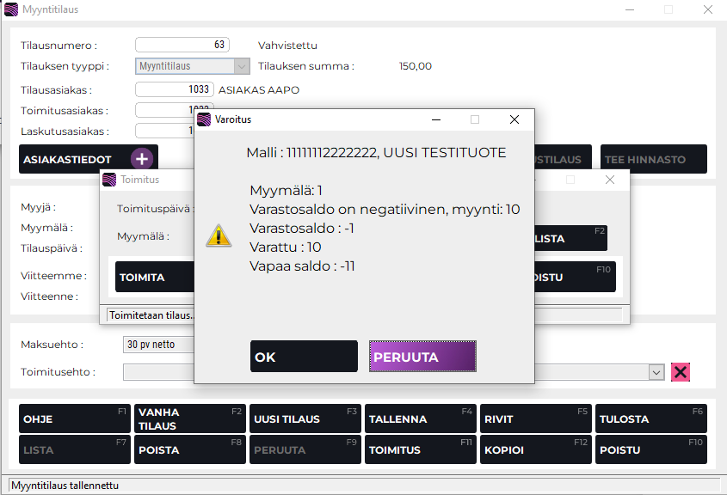The height and width of the screenshot is (495, 727).
Task: Click the pink X clear icon by Toimitusehto
Action: pyautogui.click(x=681, y=372)
